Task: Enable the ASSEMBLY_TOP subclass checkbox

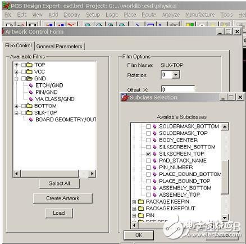Action: pos(148,195)
